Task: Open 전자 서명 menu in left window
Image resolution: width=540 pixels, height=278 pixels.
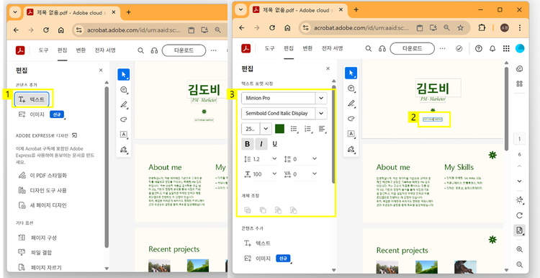Action: pyautogui.click(x=105, y=50)
